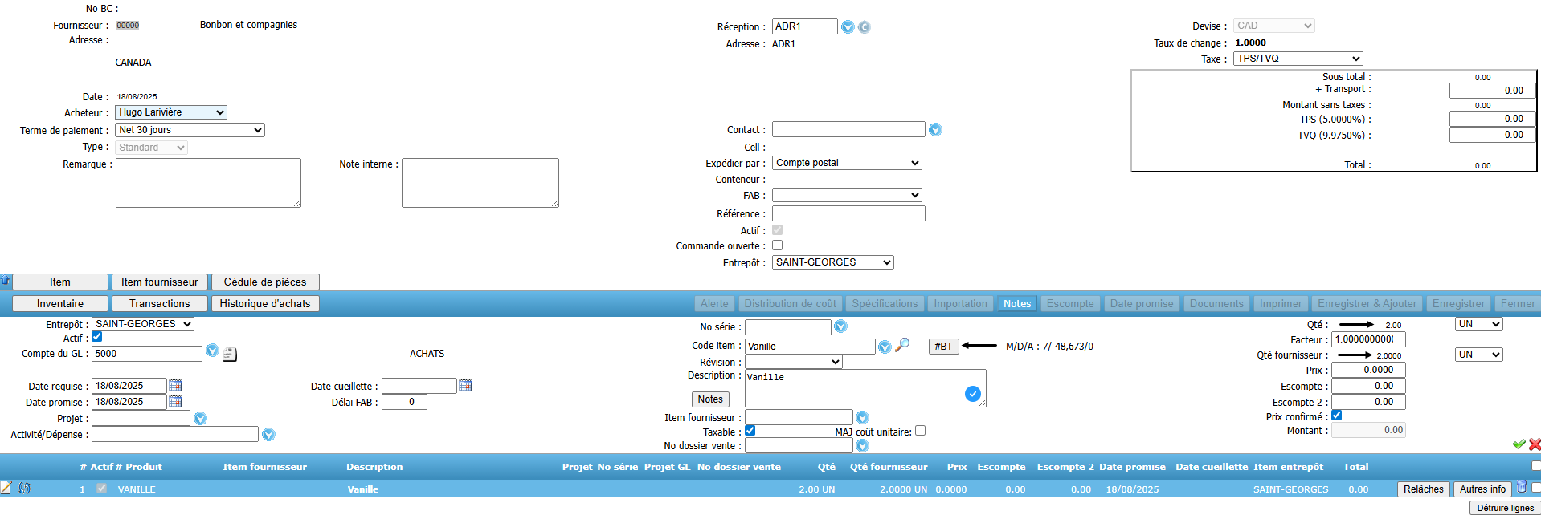Open the Date requise calendar picker
This screenshot has width=1541, height=519.
pos(175,386)
